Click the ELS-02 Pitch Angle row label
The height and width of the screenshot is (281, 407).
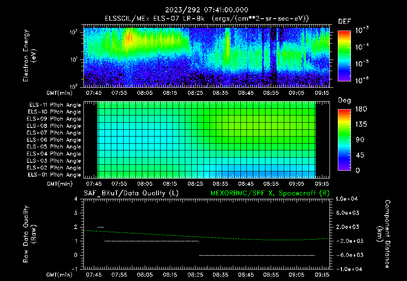(x=54, y=168)
